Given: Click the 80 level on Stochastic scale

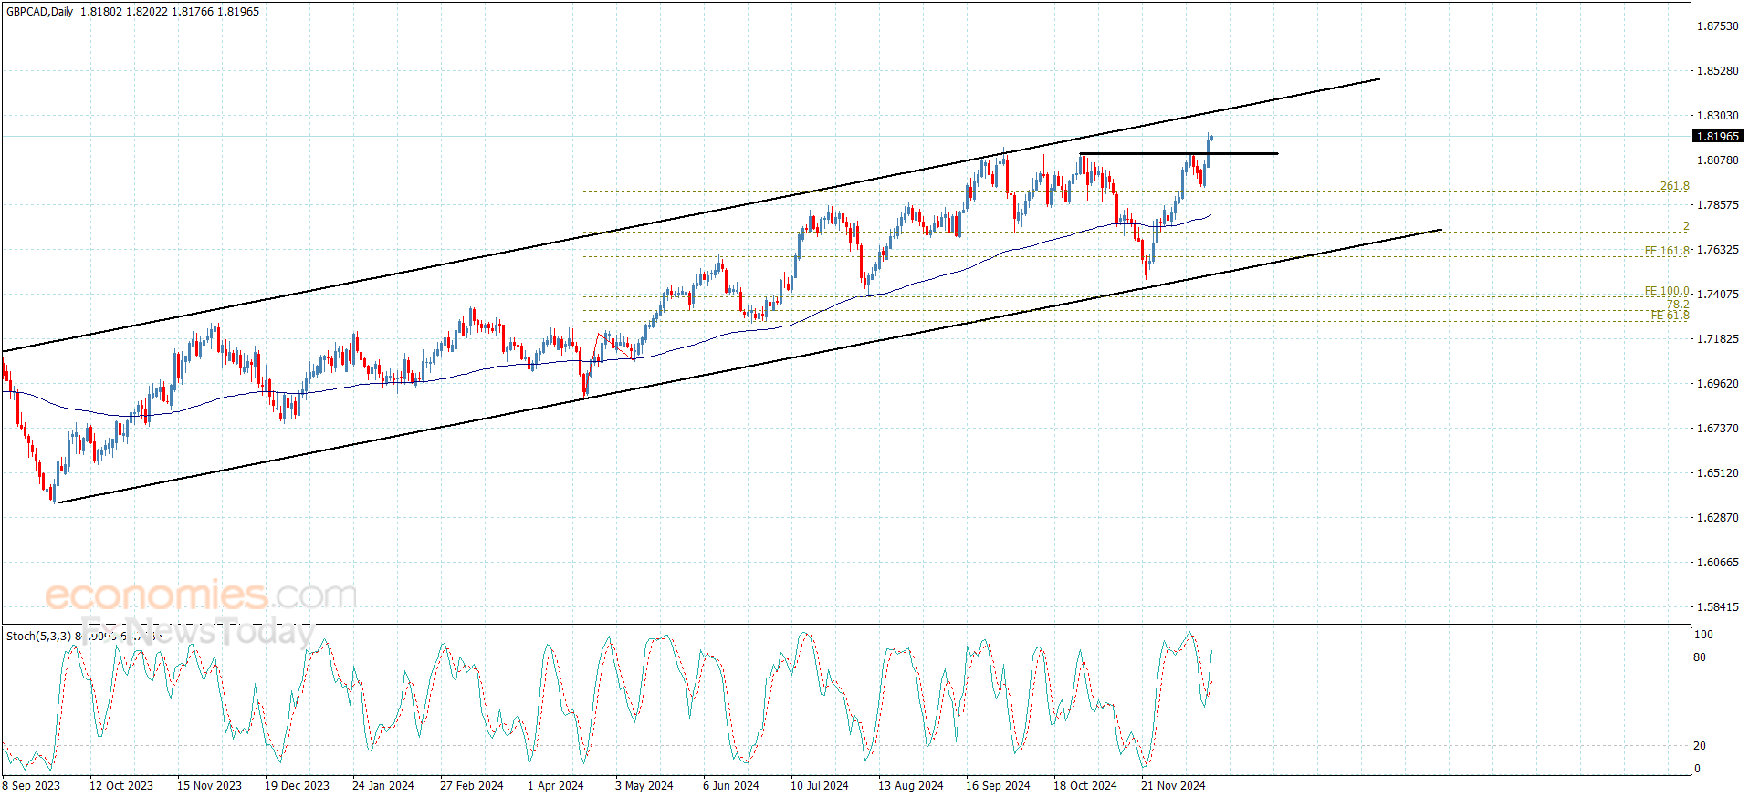Looking at the screenshot, I should [1700, 657].
